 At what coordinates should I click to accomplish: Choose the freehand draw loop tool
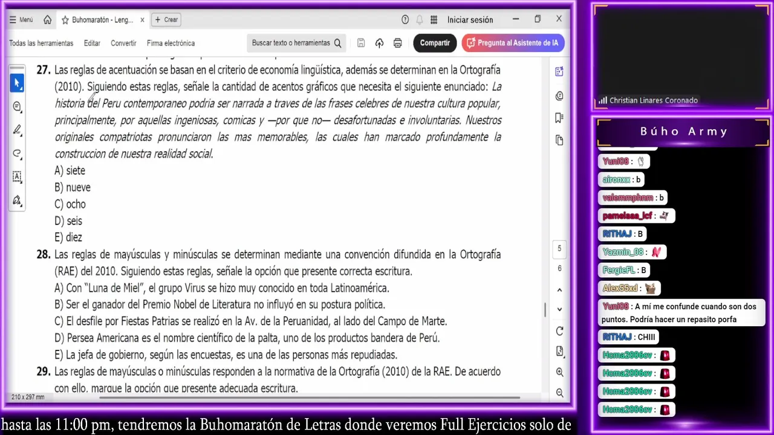[17, 153]
